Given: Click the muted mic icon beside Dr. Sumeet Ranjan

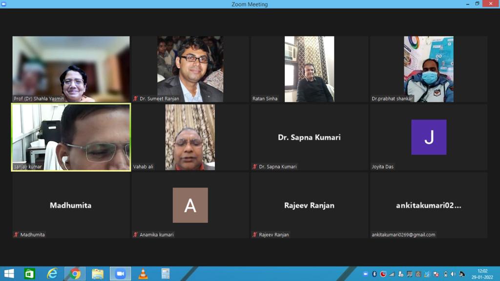Looking at the screenshot, I should [136, 99].
